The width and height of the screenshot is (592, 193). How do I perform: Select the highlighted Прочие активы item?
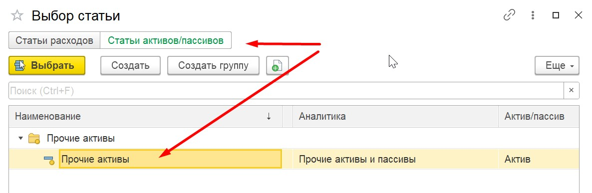[170, 159]
